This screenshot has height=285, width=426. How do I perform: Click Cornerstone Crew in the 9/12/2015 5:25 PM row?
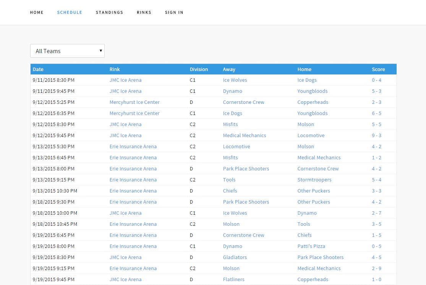click(x=244, y=102)
